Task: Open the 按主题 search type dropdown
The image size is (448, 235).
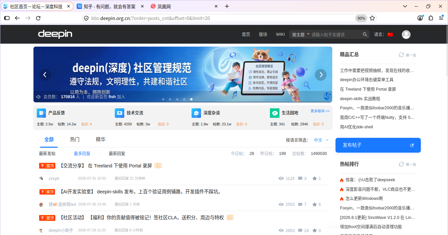Action: pyautogui.click(x=301, y=34)
